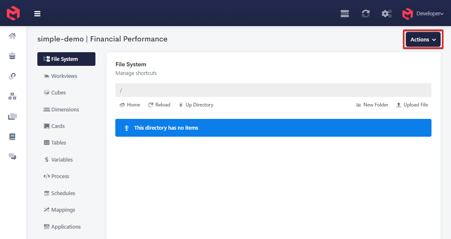Open database icon in left sidebar
Screen dimensions: 451x239
point(12,56)
